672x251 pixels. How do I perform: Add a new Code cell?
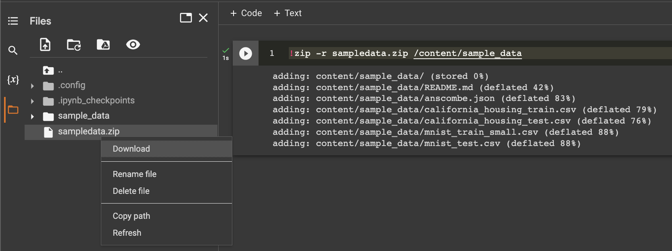(x=246, y=13)
